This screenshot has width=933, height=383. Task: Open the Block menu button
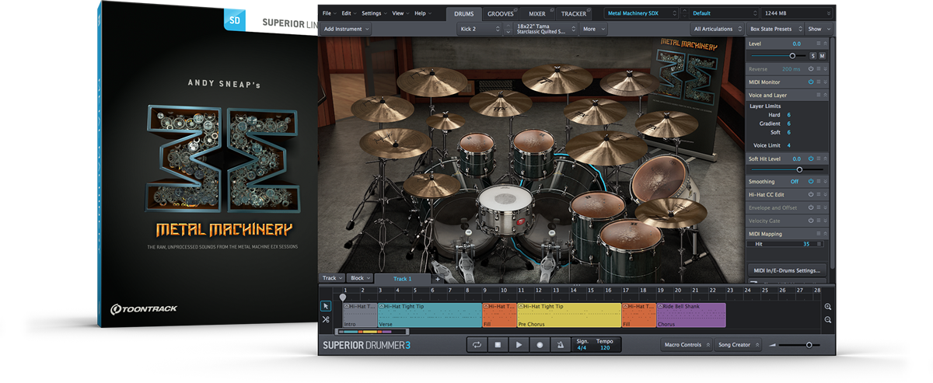pyautogui.click(x=360, y=278)
